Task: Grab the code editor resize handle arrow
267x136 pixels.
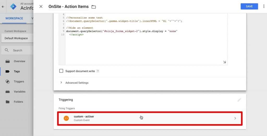Action: [x=224, y=62]
